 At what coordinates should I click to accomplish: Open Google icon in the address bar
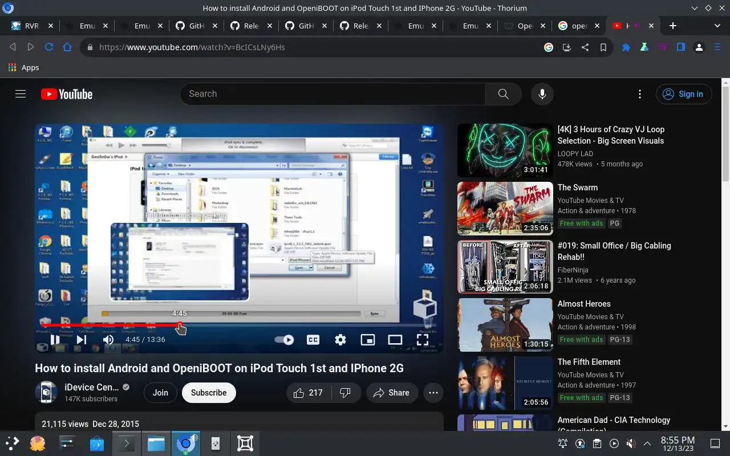click(549, 47)
